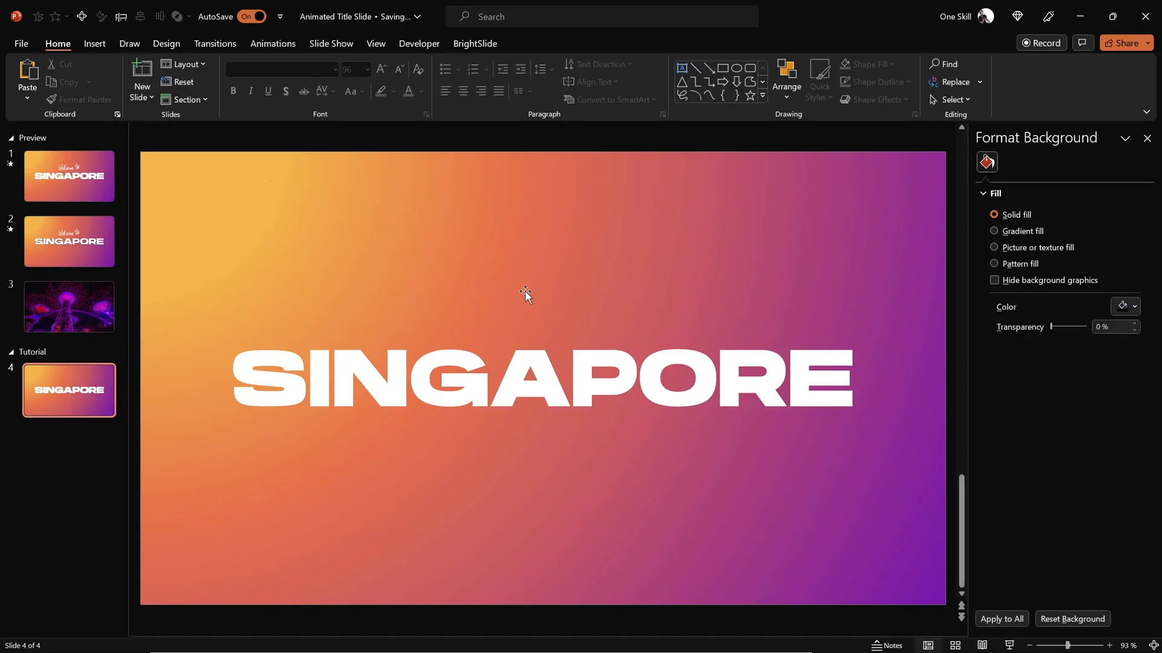
Task: Collapse the Tutorial section in slides pane
Action: click(10, 351)
